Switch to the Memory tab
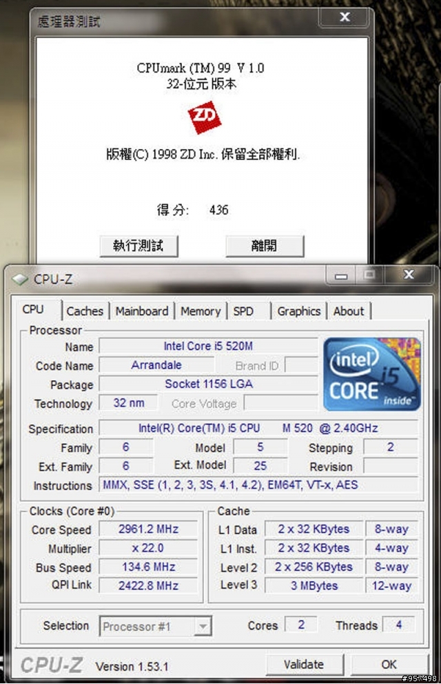This screenshot has height=684, width=441. 201,311
